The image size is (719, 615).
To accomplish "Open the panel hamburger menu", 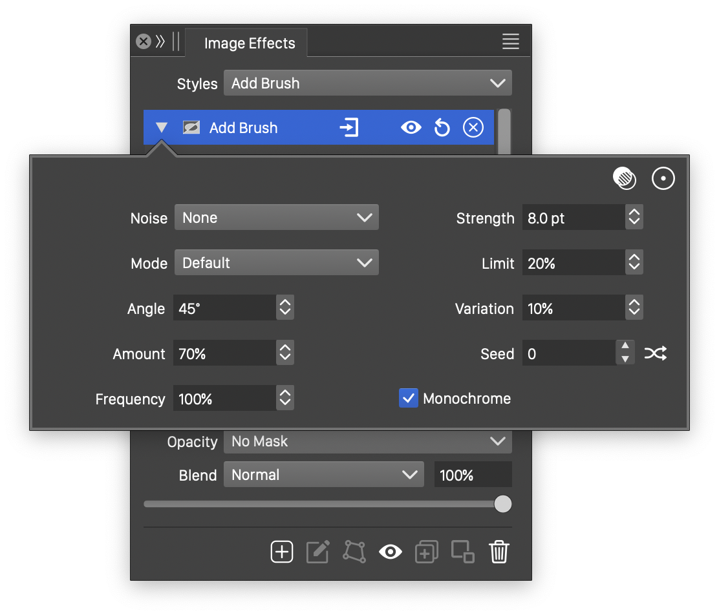I will click(x=511, y=42).
